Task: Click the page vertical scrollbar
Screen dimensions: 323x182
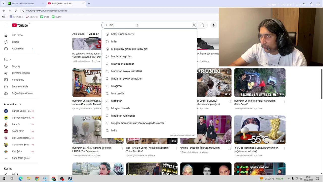Action: coord(321,84)
